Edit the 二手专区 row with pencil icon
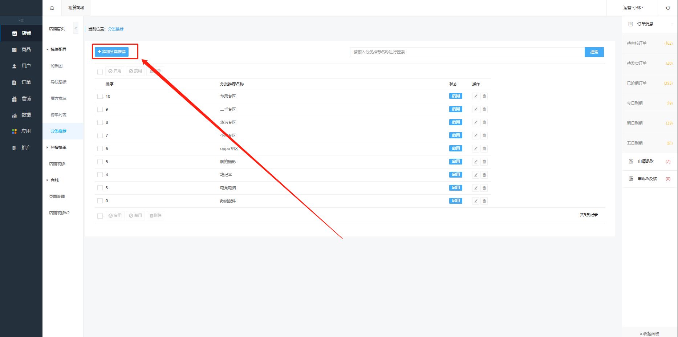678x337 pixels. click(x=476, y=109)
